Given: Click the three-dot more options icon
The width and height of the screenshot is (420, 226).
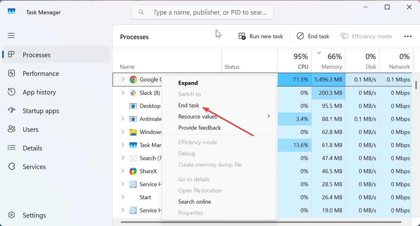Looking at the screenshot, I should [x=408, y=36].
